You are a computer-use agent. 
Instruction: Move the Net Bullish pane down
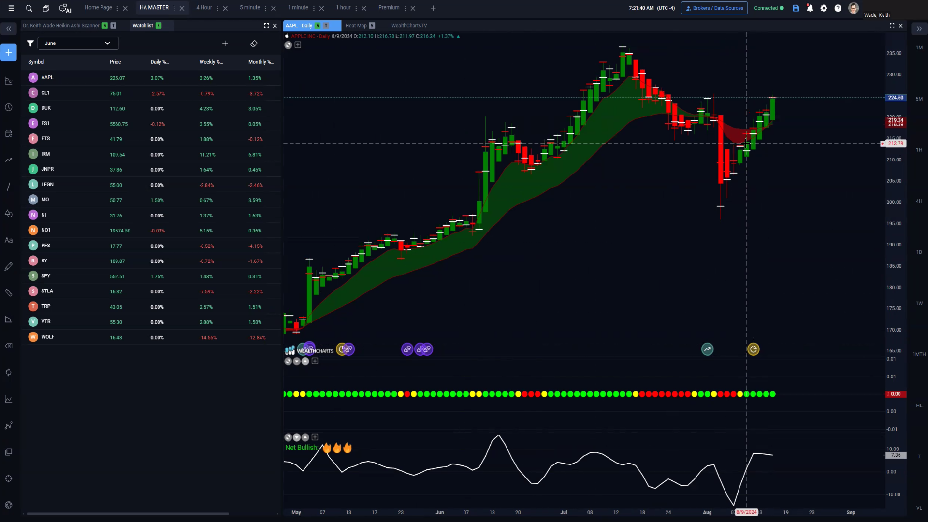(x=297, y=437)
